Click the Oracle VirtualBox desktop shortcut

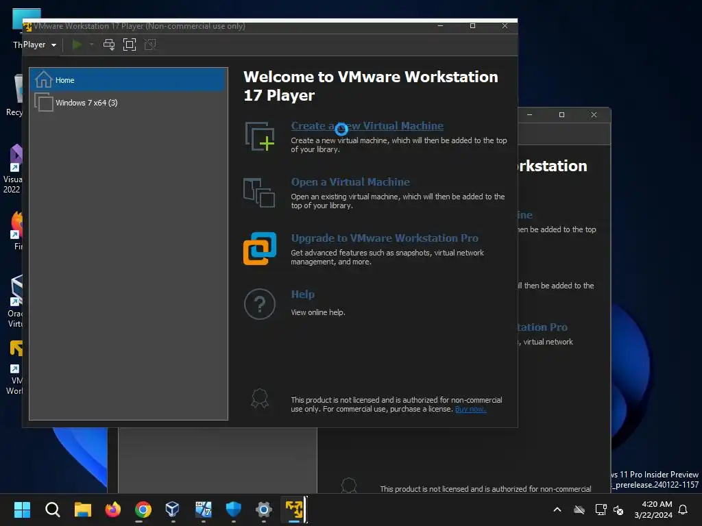click(x=15, y=301)
